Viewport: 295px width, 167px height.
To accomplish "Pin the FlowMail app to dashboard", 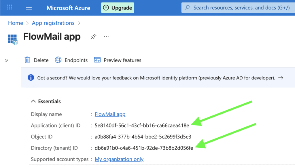I will click(x=93, y=37).
